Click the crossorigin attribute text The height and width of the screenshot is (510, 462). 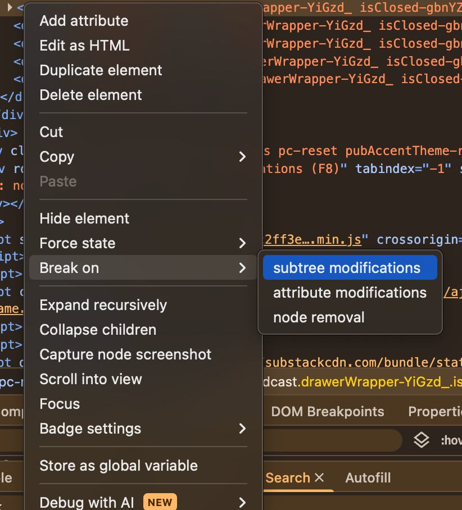(419, 240)
